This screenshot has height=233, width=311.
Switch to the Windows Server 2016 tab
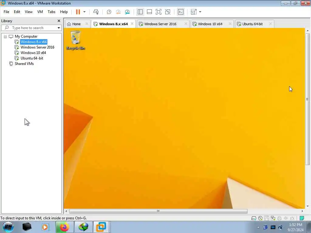160,24
